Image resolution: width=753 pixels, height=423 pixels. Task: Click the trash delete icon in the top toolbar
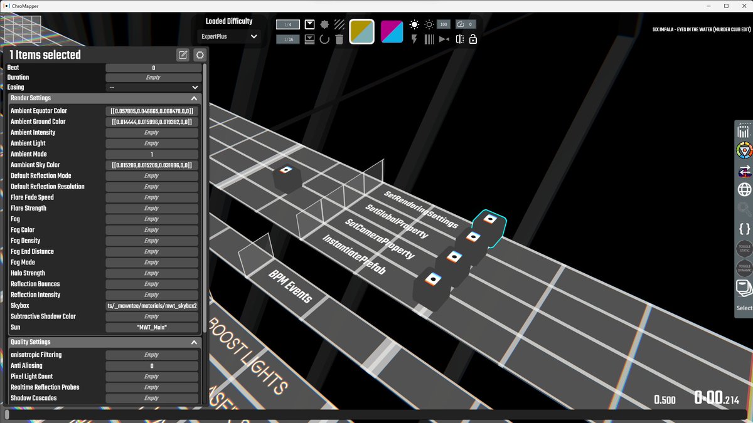pos(339,39)
